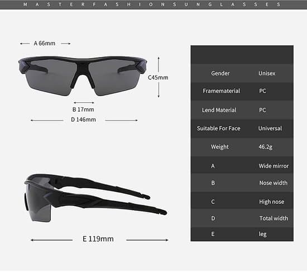Image resolution: width=307 pixels, height=273 pixels.
Task: Click the Weight 46.2g value
Action: click(266, 147)
